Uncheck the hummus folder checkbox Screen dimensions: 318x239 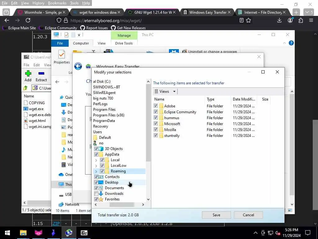click(x=156, y=117)
